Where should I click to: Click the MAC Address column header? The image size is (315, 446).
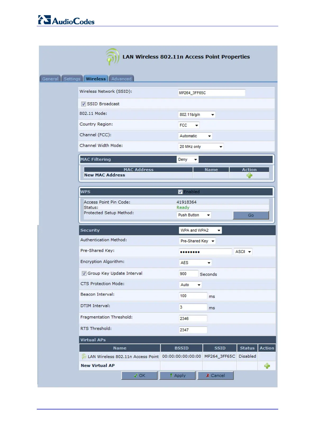click(x=139, y=170)
